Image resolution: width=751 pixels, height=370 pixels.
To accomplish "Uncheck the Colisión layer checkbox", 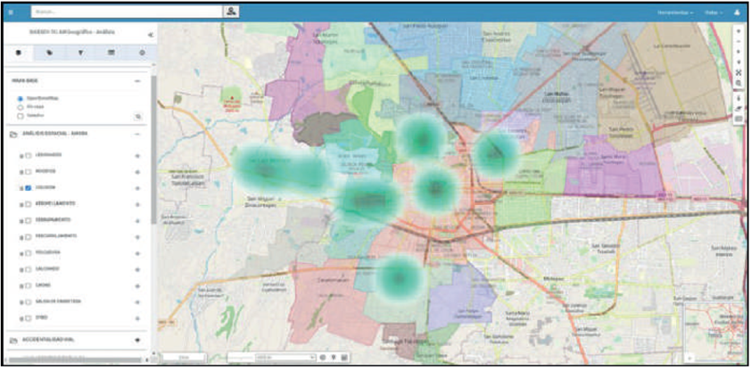I will (29, 188).
